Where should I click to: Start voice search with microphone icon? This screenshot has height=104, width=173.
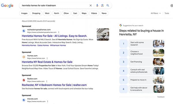pyautogui.click(x=97, y=5)
